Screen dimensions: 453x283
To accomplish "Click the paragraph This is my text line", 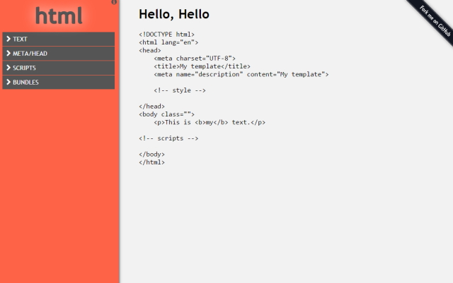I will 210,123.
